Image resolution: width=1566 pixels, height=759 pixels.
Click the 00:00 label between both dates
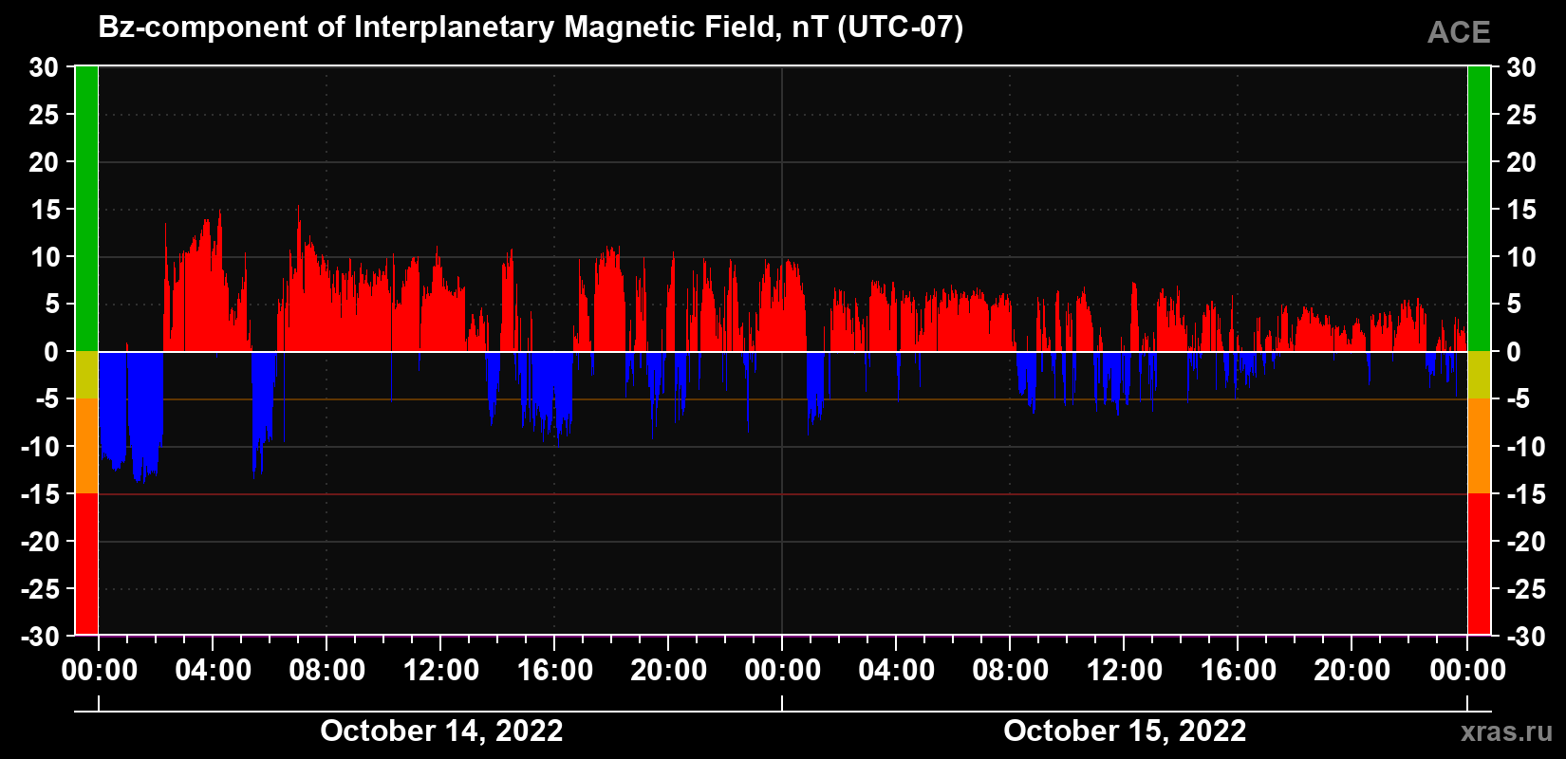click(x=783, y=670)
